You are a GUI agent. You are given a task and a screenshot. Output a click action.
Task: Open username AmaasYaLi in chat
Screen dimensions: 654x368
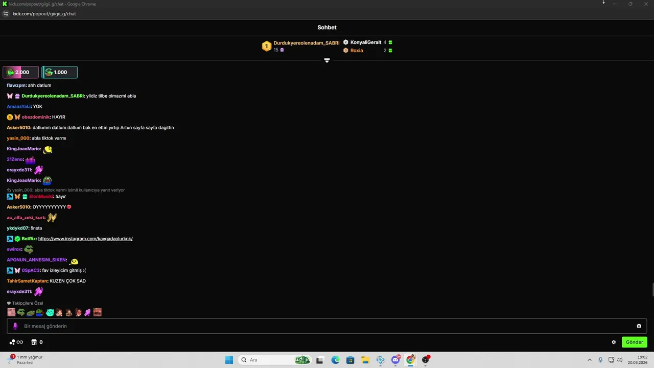[19, 106]
